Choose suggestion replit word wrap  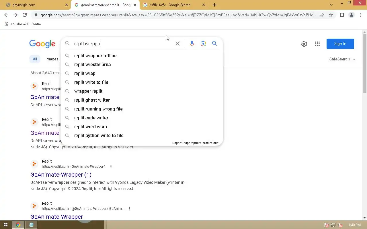tap(142, 127)
